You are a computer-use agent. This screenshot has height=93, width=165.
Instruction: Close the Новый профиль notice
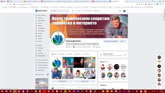click(x=125, y=55)
